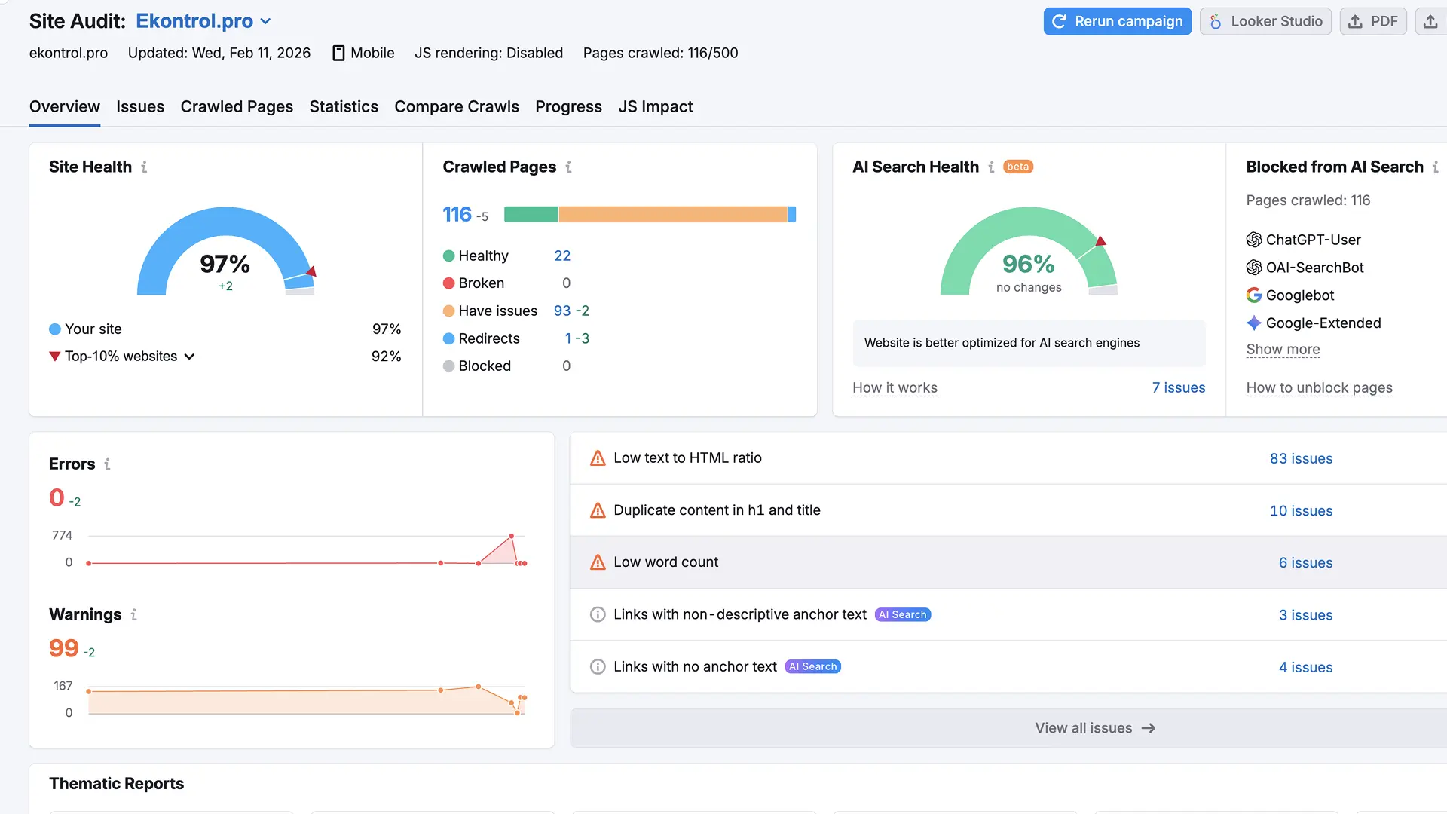Viewport: 1447px width, 814px height.
Task: Click the info circle for Links with no anchor text
Action: pos(598,667)
